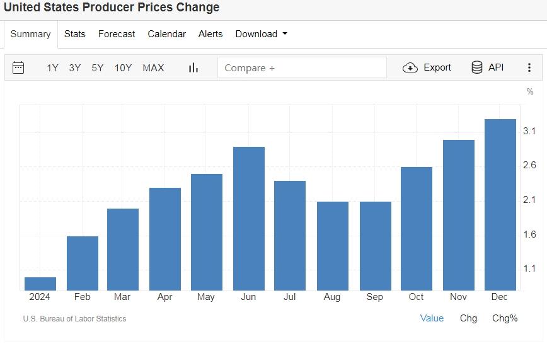Screen dimensions: 547x346
Task: Toggle chart to Chg view
Action: pos(468,318)
